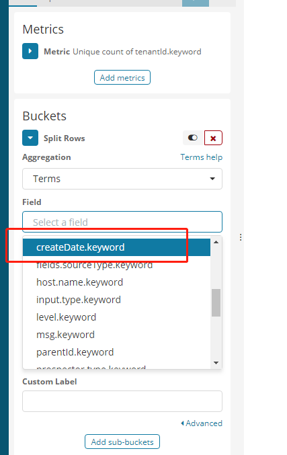Click the Select a field input
The image size is (287, 455).
point(122,222)
